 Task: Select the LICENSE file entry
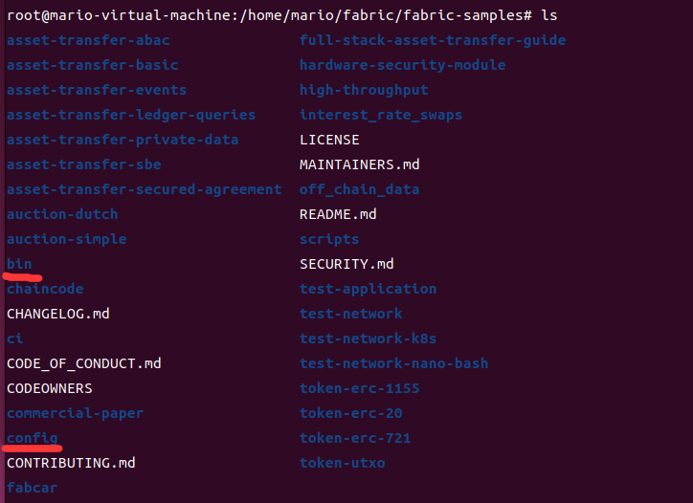click(x=329, y=140)
